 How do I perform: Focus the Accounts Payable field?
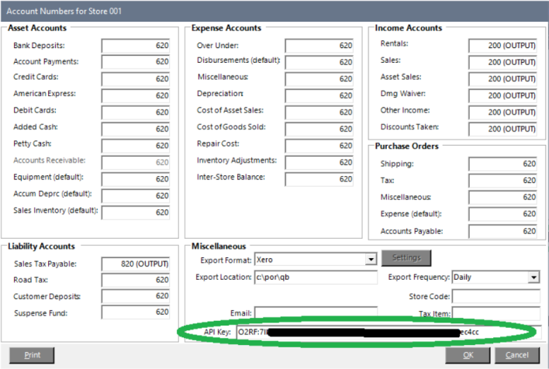[502, 231]
